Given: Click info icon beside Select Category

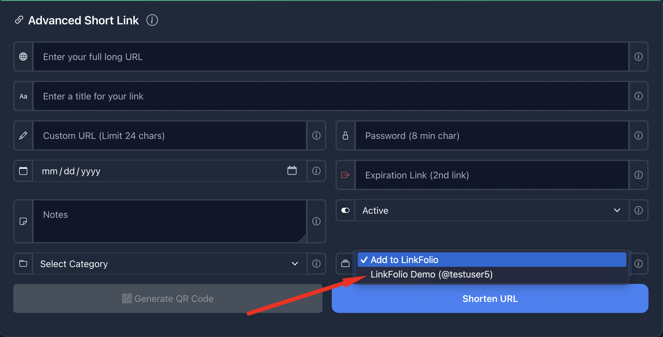Looking at the screenshot, I should click(316, 264).
